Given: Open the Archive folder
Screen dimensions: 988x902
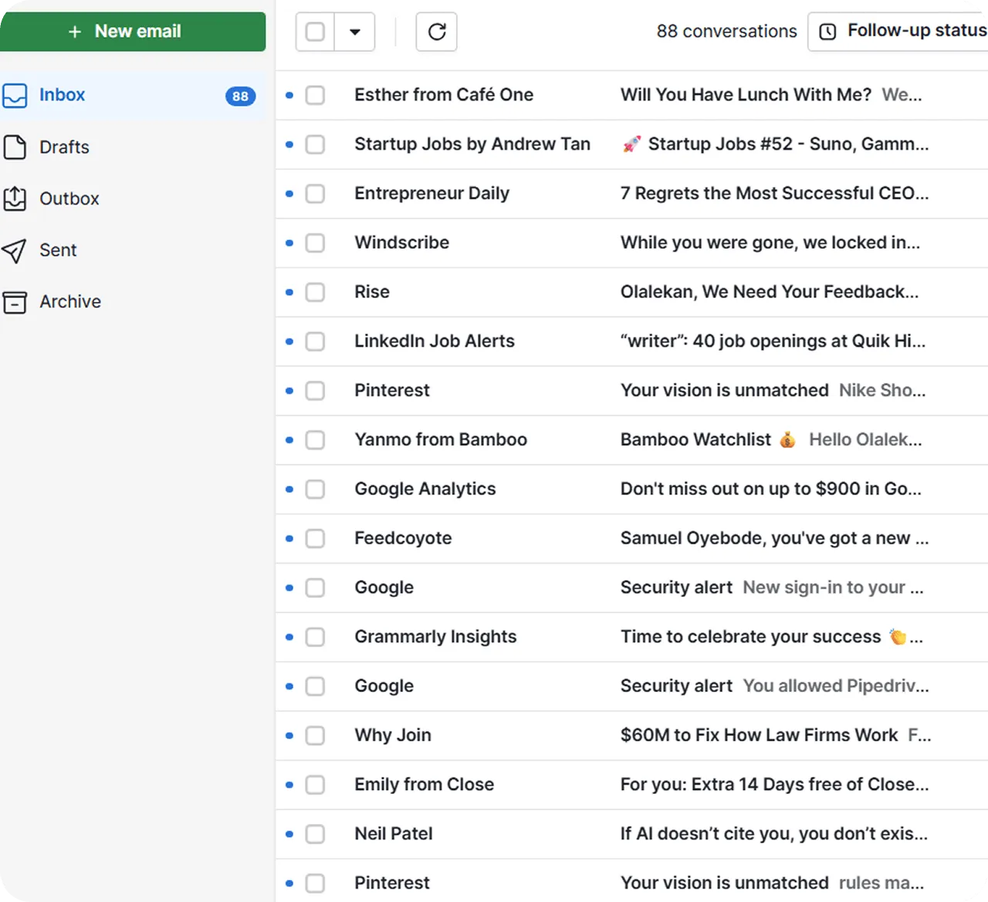Looking at the screenshot, I should [133, 302].
